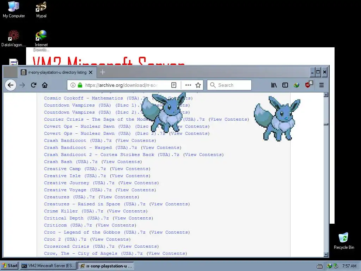Screen dimensions: 361x271
Task: Switch to VM2 Minecraft Server taskbar item
Action: click(x=48, y=266)
